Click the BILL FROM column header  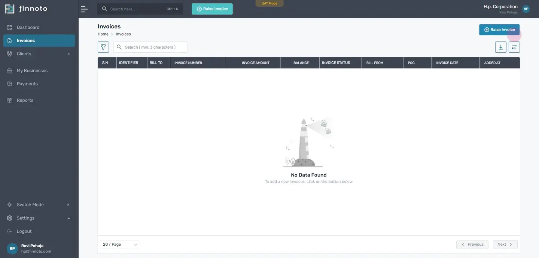(x=383, y=63)
